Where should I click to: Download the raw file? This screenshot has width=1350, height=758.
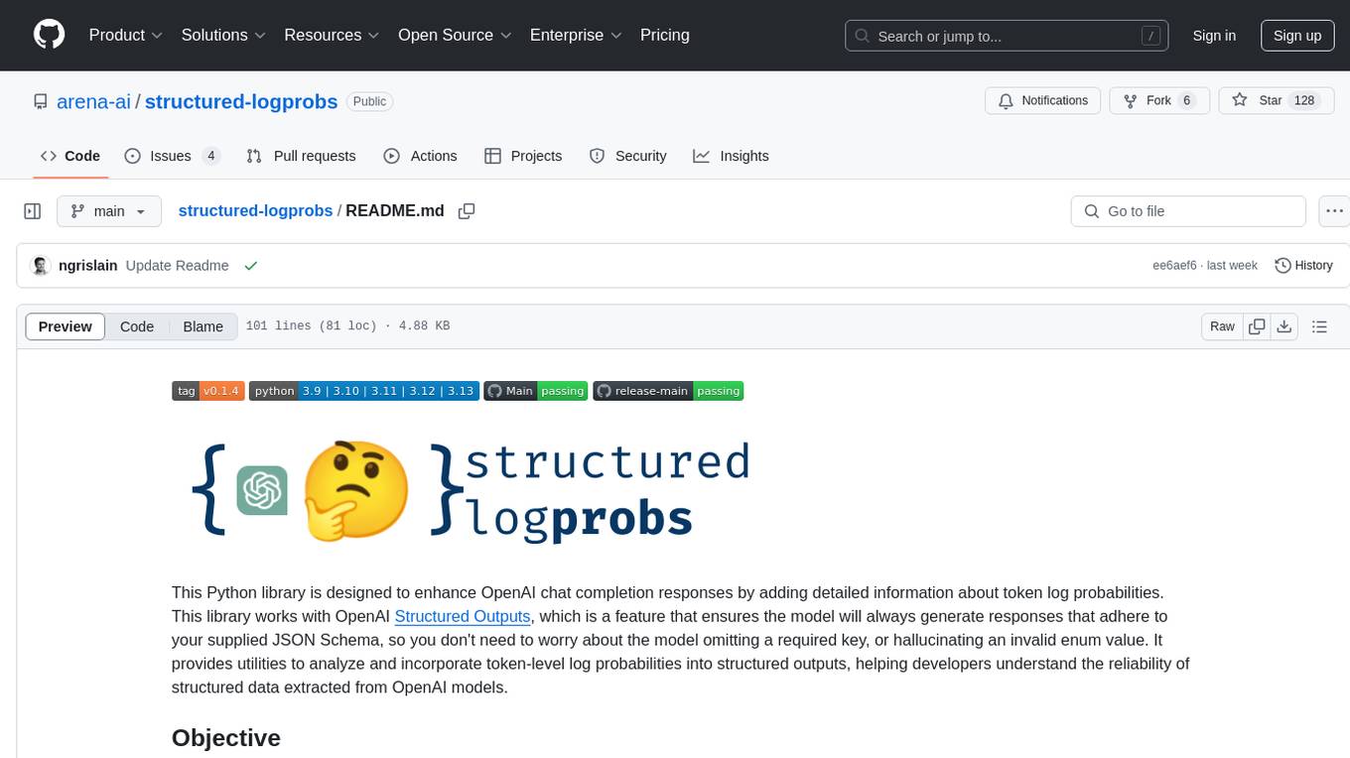coord(1284,326)
